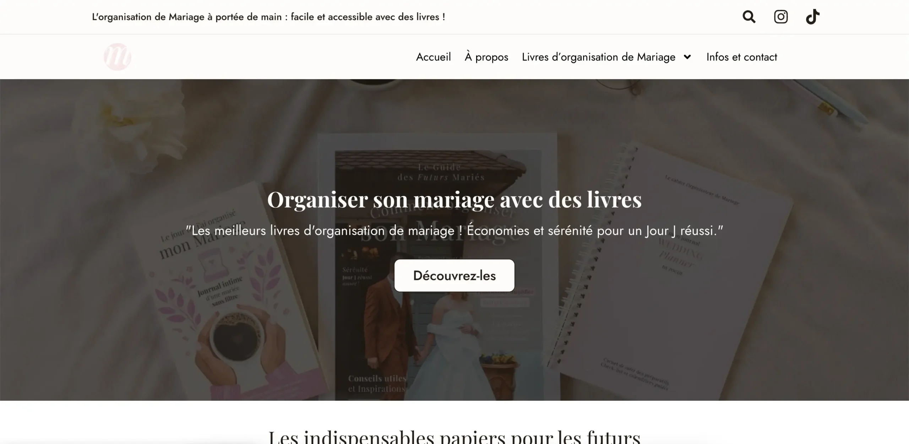Visit the Instagram profile icon
This screenshot has width=909, height=444.
[x=781, y=17]
